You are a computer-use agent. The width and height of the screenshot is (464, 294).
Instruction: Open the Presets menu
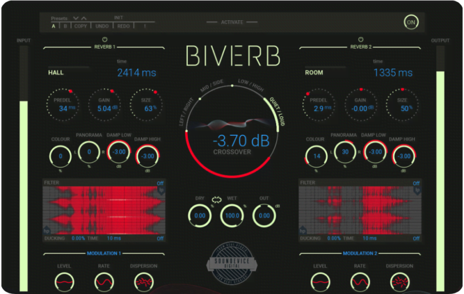[x=59, y=19]
